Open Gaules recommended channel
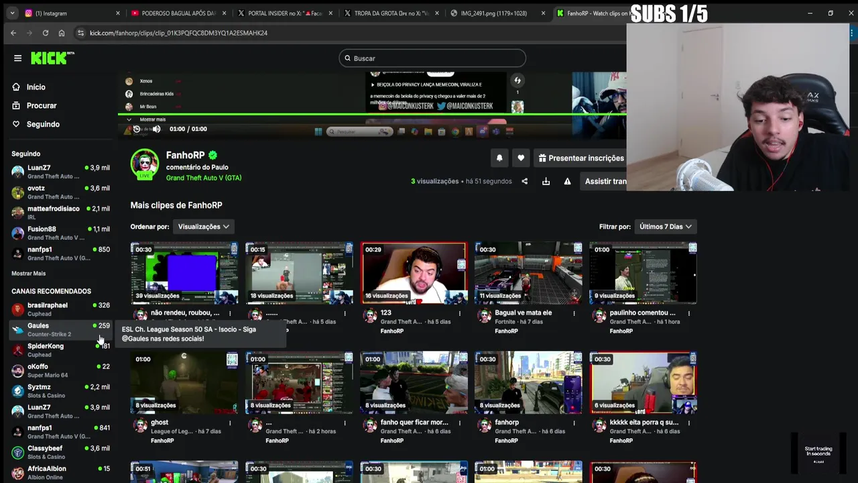Screen dimensions: 858x483 60,329
